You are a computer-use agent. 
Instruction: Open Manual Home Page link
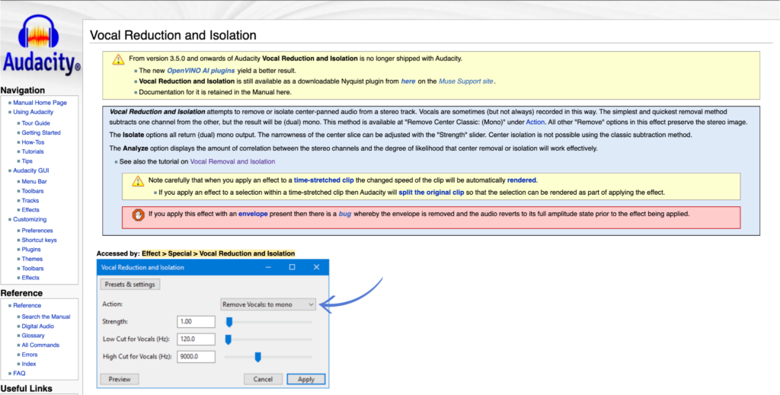tap(40, 103)
